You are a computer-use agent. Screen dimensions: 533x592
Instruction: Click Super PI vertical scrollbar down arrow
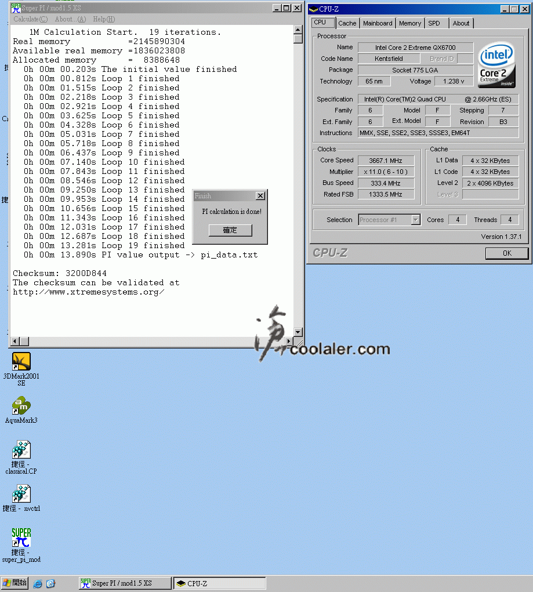pyautogui.click(x=298, y=332)
